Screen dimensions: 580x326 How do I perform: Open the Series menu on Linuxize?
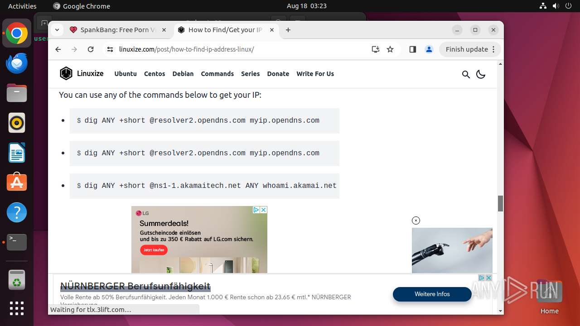coord(251,74)
